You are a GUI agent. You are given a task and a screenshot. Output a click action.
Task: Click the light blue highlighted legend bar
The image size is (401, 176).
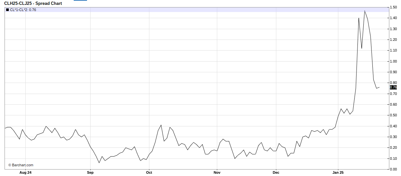click(195, 10)
